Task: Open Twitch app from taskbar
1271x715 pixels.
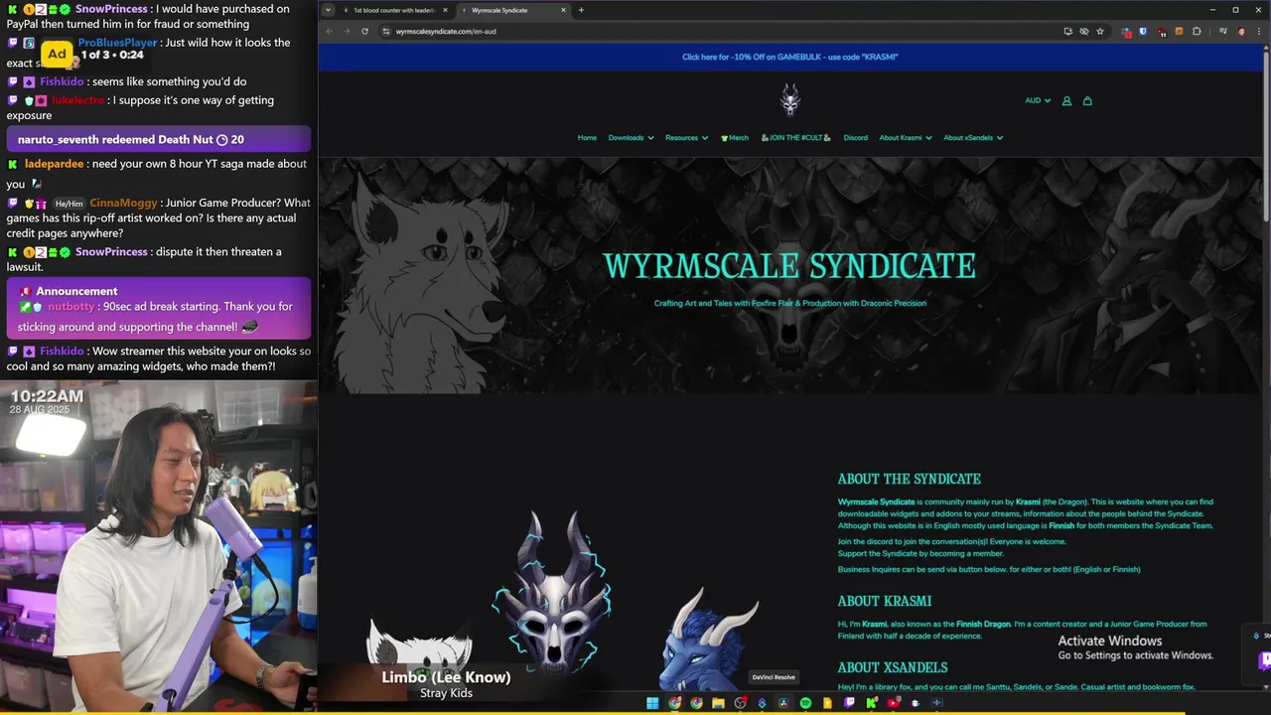Action: point(849,703)
